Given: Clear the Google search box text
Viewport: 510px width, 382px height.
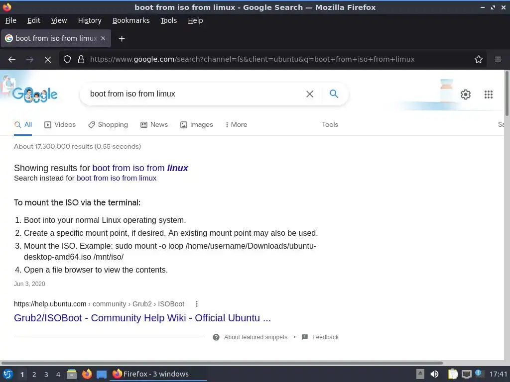Looking at the screenshot, I should click(310, 94).
